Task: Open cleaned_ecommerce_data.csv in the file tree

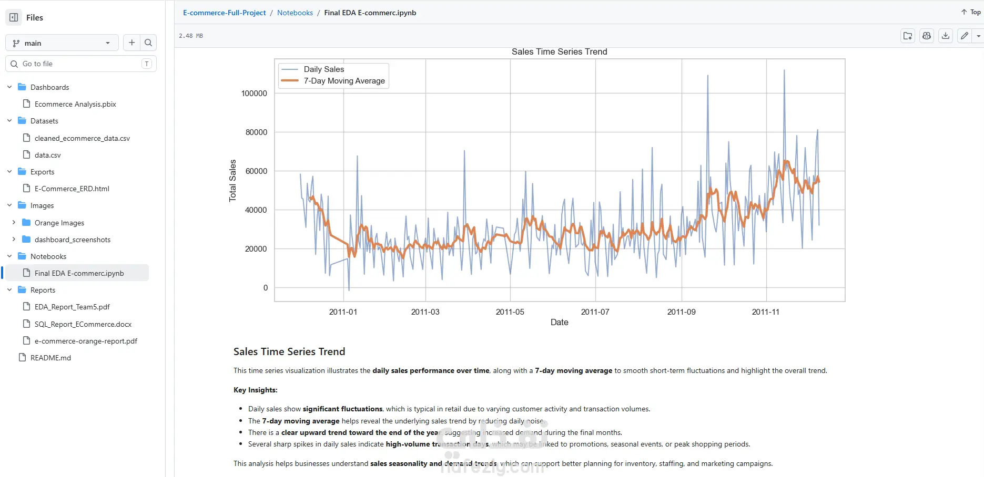Action: pos(82,138)
